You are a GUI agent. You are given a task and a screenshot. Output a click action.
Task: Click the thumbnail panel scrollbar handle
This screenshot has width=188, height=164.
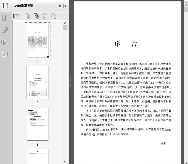pyautogui.click(x=65, y=28)
